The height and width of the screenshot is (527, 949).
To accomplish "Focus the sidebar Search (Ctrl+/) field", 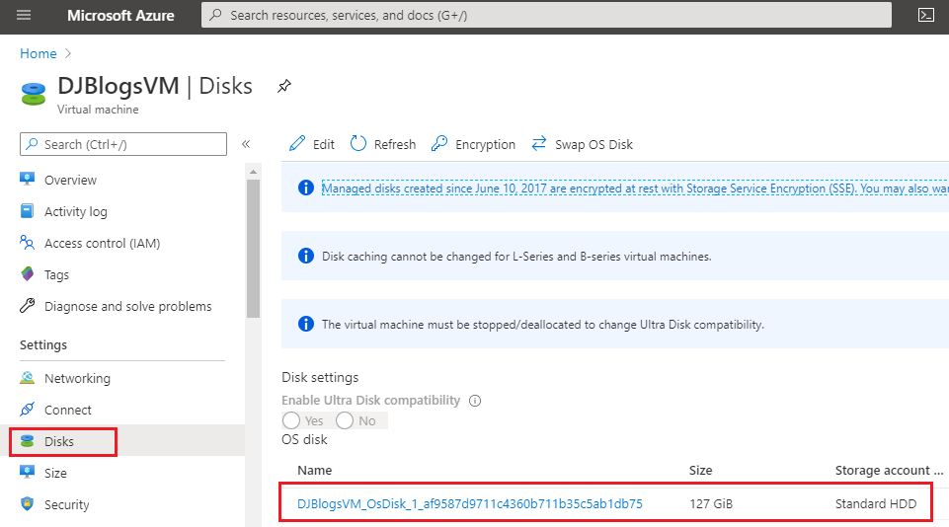I will (123, 144).
